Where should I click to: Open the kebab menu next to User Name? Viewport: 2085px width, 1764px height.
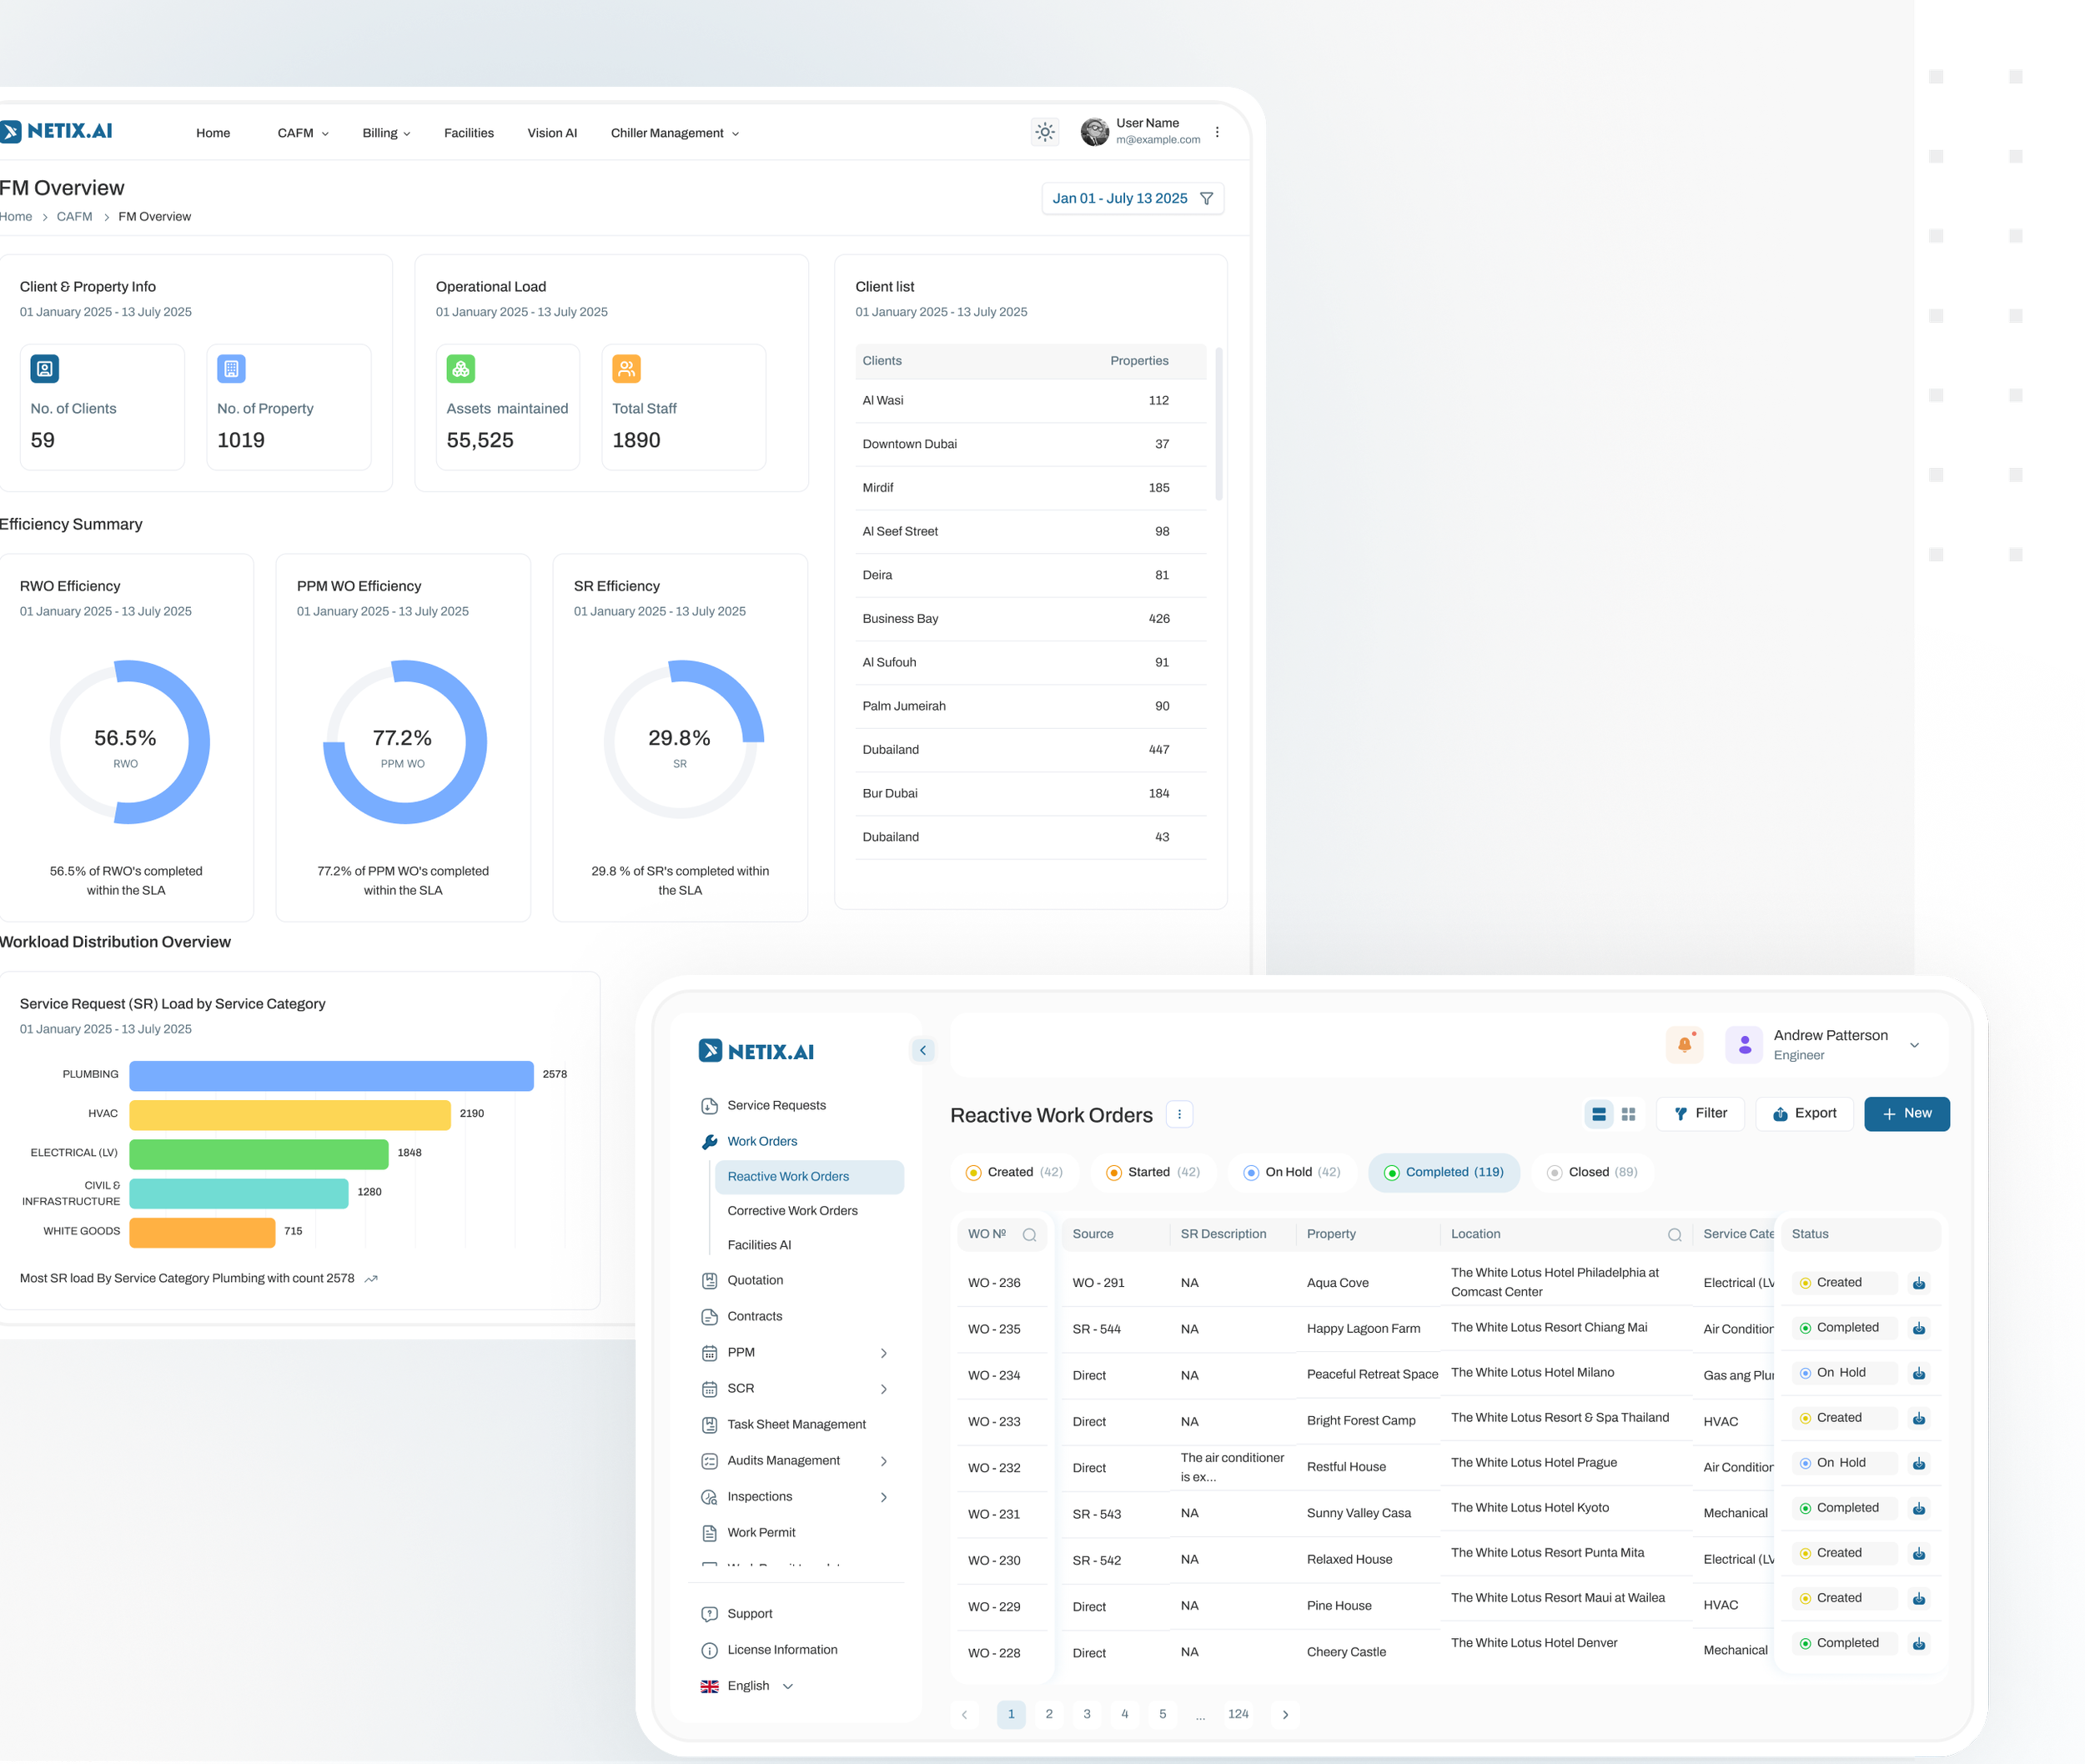1217,132
